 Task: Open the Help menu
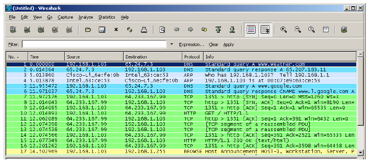[125, 17]
